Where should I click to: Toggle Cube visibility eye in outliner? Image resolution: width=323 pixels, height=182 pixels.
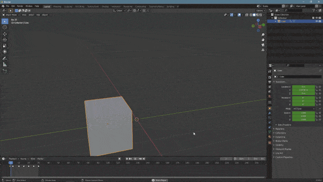click(x=316, y=21)
